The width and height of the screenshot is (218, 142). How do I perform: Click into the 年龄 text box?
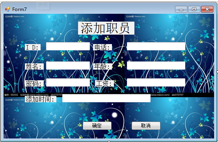click(156, 65)
